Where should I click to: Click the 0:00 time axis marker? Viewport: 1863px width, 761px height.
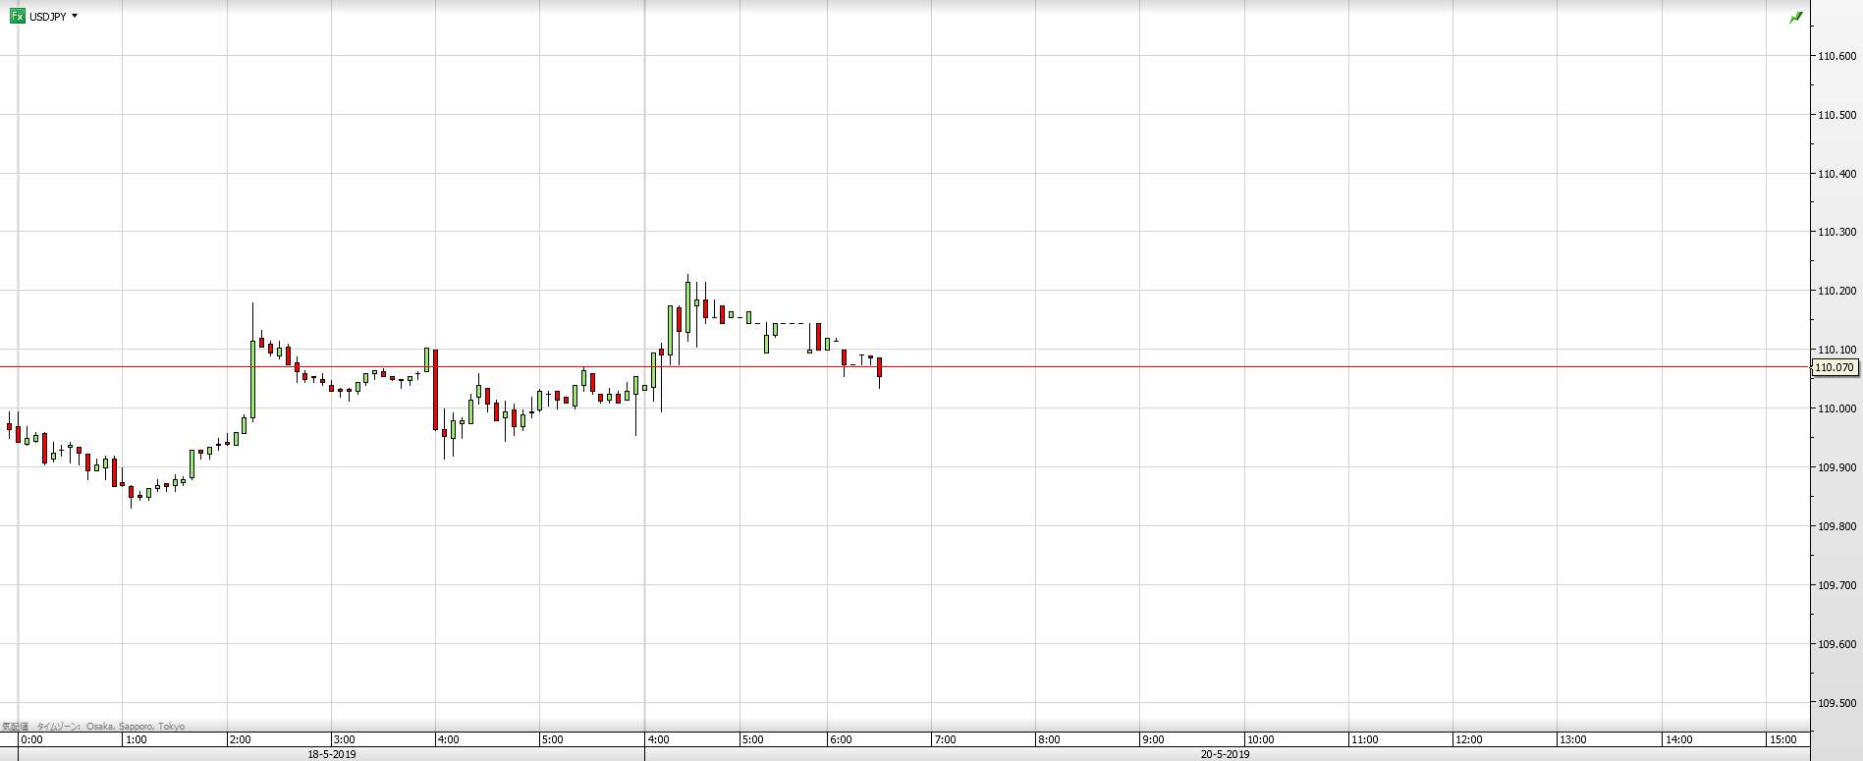click(x=31, y=739)
